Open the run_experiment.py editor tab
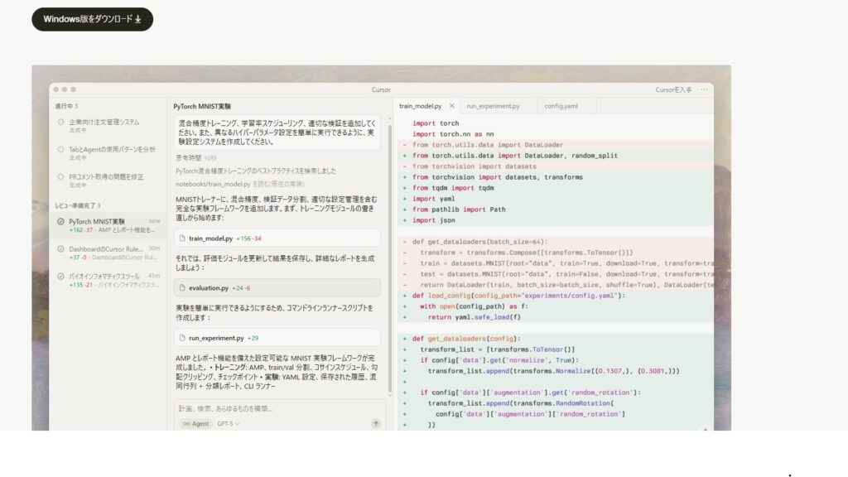 click(493, 105)
